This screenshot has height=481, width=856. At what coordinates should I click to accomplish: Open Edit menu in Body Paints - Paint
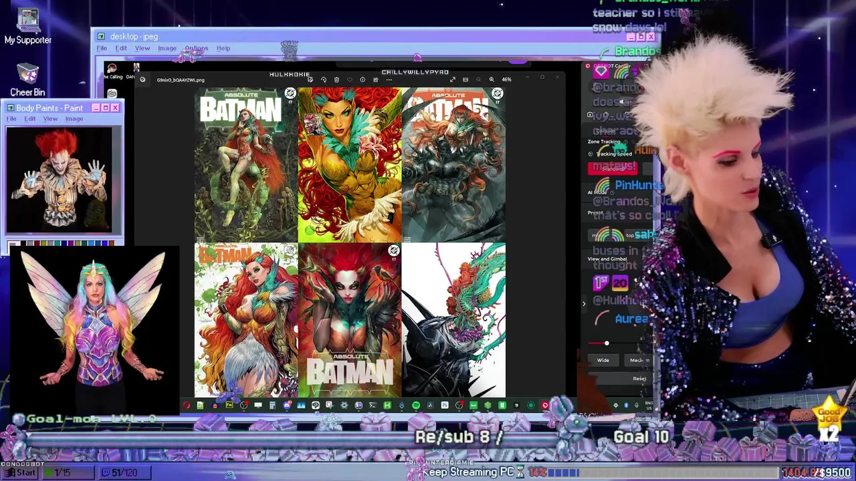[30, 119]
